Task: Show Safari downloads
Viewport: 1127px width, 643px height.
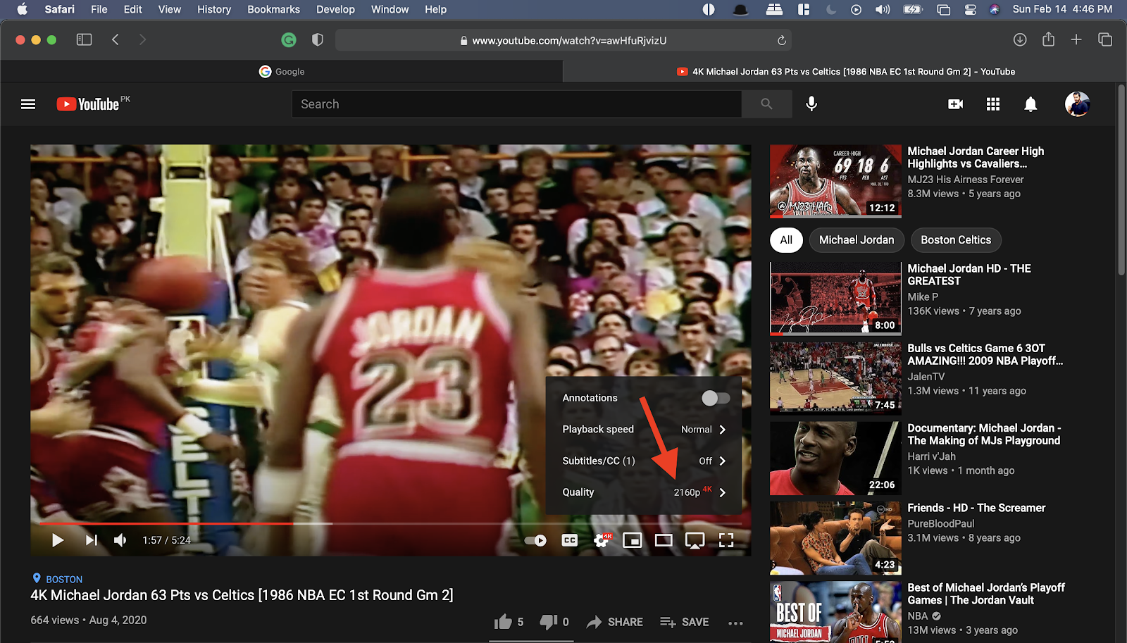Action: tap(1019, 40)
